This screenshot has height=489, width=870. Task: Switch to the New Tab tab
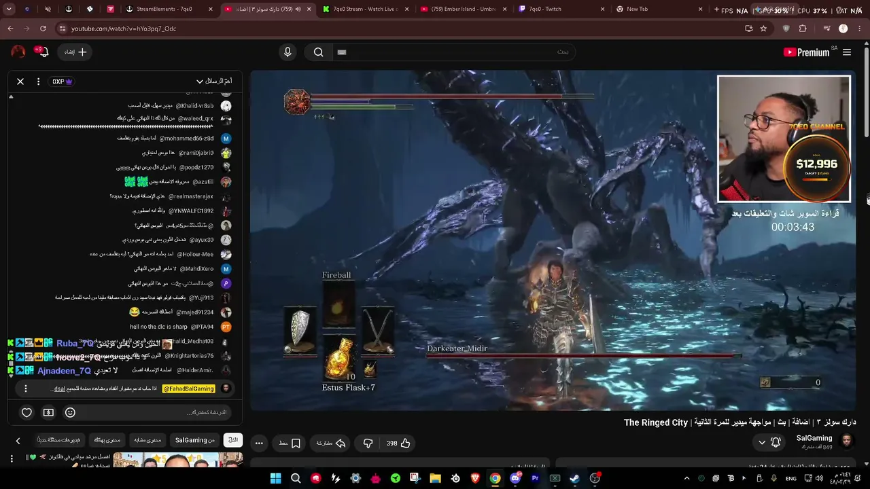point(659,9)
